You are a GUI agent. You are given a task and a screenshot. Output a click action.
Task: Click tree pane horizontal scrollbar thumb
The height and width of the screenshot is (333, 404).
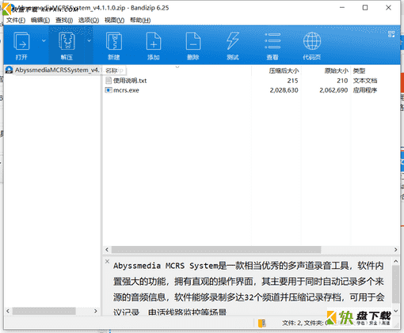pyautogui.click(x=44, y=311)
